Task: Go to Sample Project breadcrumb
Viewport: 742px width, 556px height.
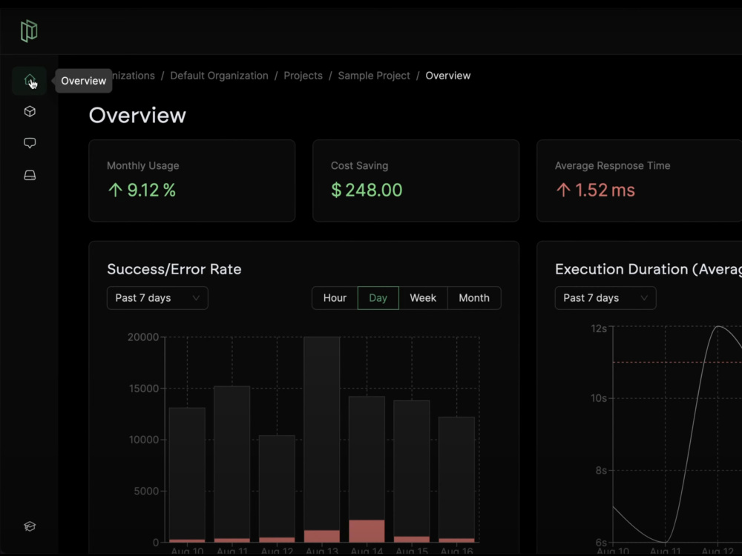Action: click(x=374, y=76)
